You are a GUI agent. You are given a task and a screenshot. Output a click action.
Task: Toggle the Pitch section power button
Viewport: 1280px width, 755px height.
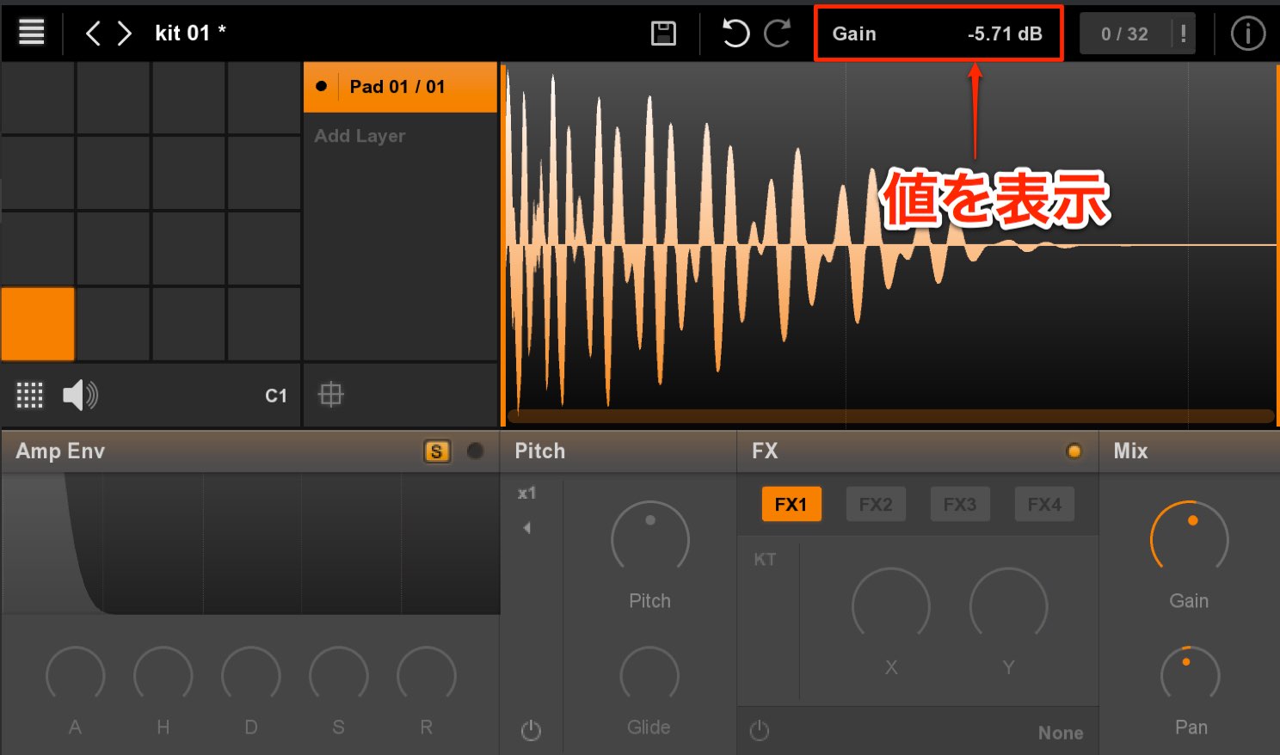(531, 730)
